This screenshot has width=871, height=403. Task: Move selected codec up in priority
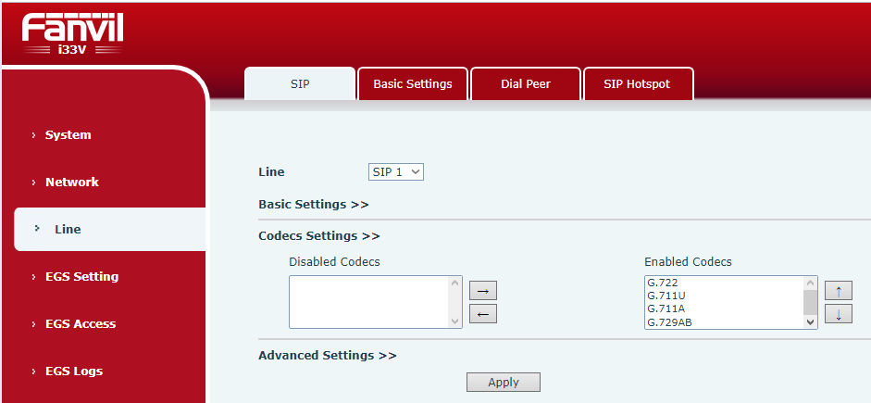[838, 291]
